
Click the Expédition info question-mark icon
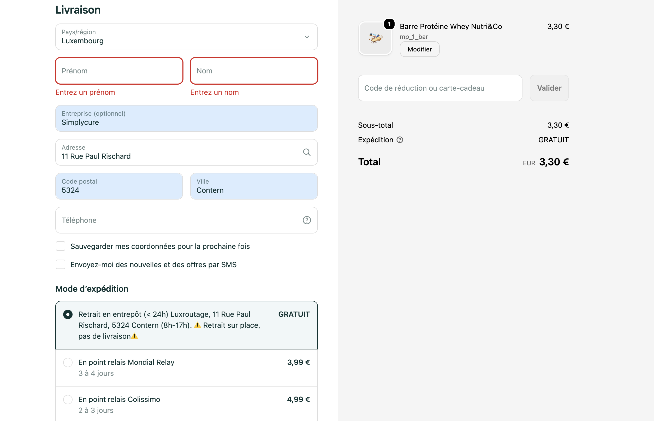(400, 140)
